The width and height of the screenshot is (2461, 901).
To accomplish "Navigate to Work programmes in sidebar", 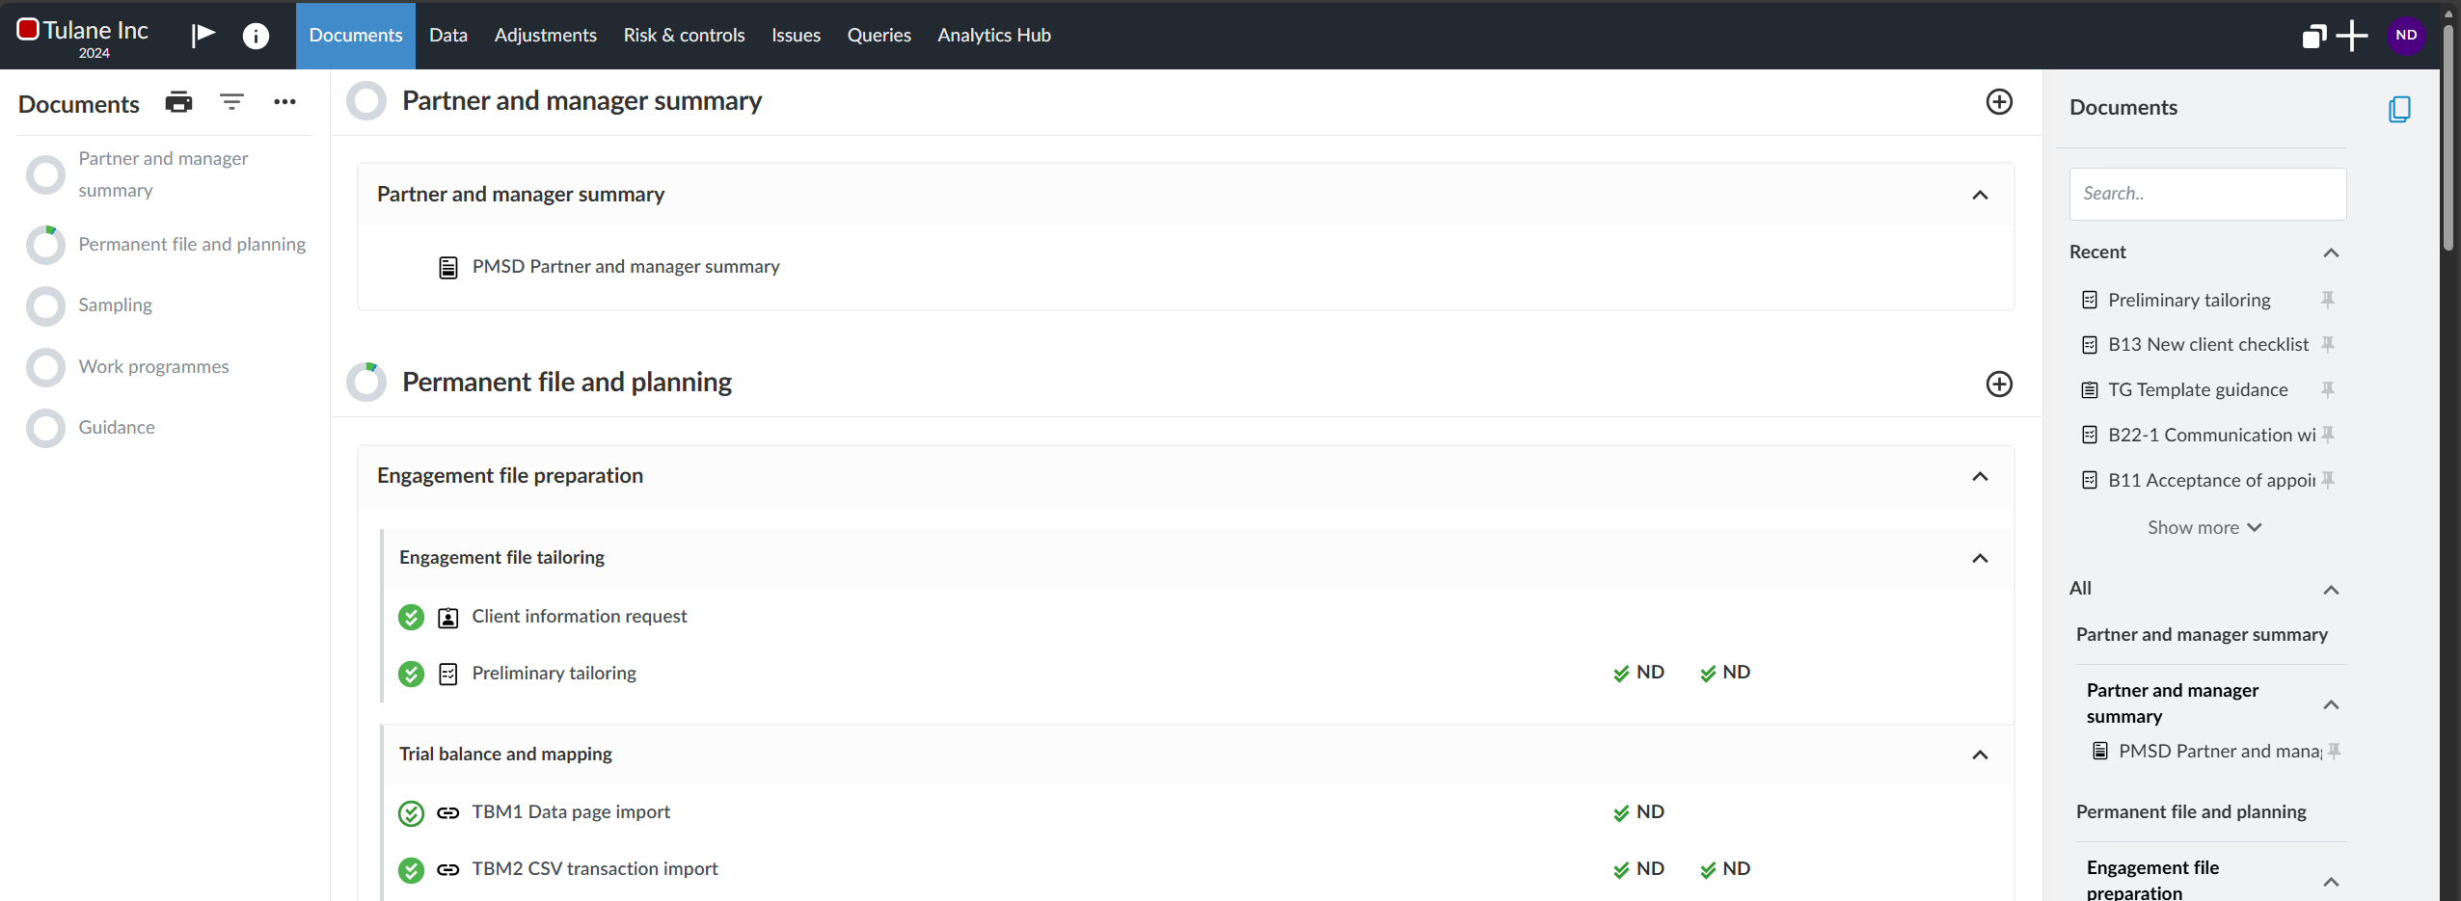I will [153, 366].
